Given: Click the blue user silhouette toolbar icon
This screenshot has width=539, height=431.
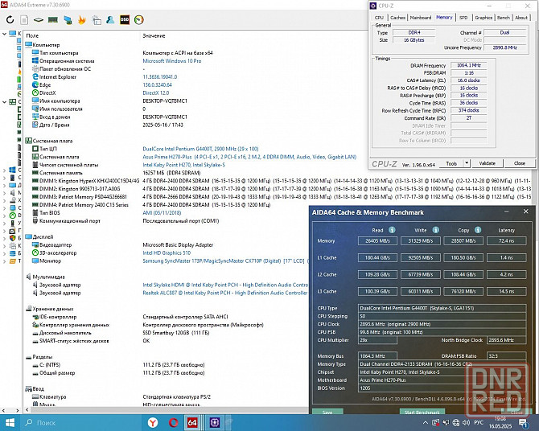Looking at the screenshot, I should pyautogui.click(x=110, y=20).
